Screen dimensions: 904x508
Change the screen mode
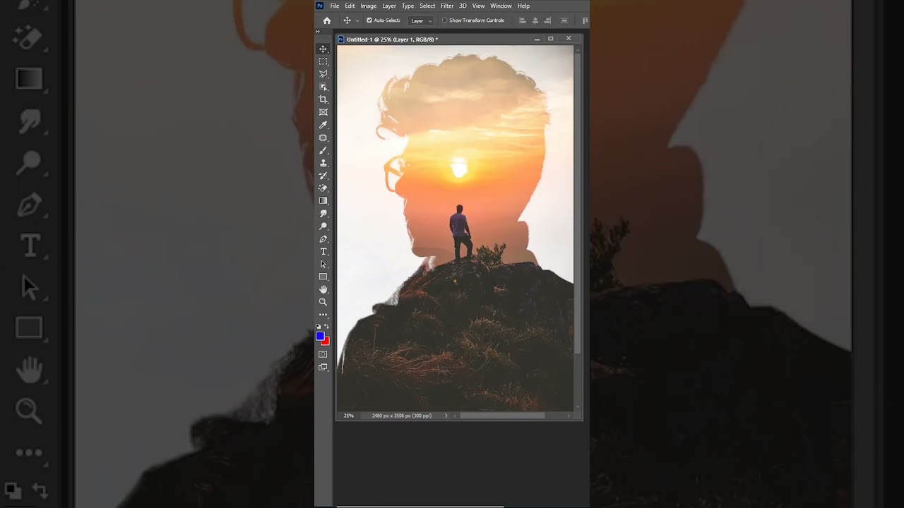(323, 367)
